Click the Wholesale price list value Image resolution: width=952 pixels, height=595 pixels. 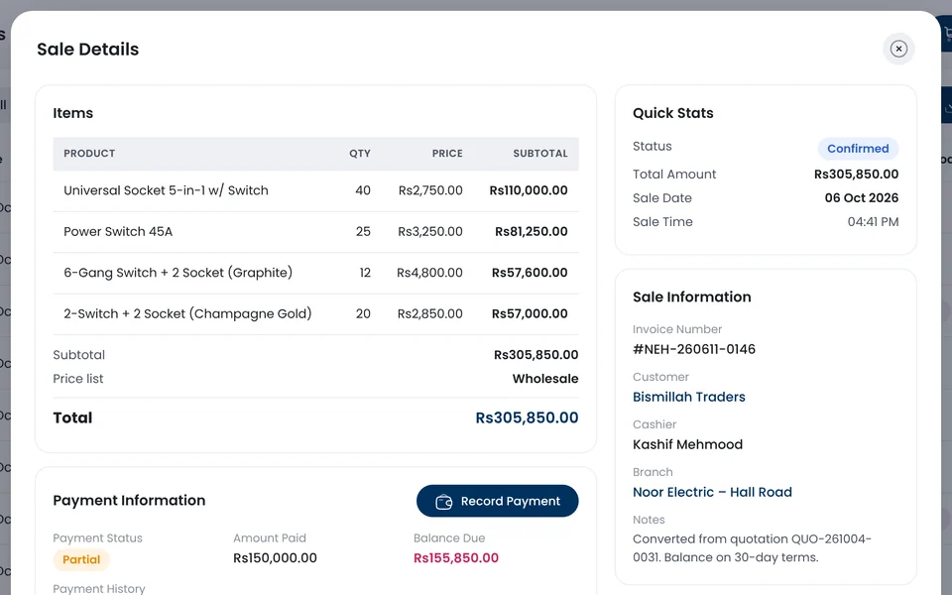pyautogui.click(x=545, y=378)
